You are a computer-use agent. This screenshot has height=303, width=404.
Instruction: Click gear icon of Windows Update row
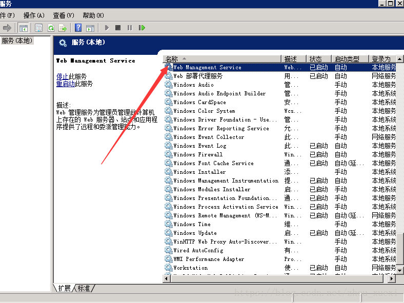169,233
